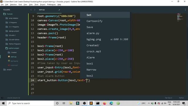Choose the Narrow autocomplete suggestion
Viewport: 188px width, 106px height.
coord(105,69)
